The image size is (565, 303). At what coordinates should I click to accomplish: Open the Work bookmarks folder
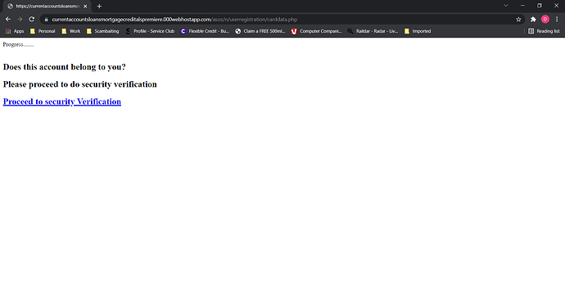tap(71, 31)
